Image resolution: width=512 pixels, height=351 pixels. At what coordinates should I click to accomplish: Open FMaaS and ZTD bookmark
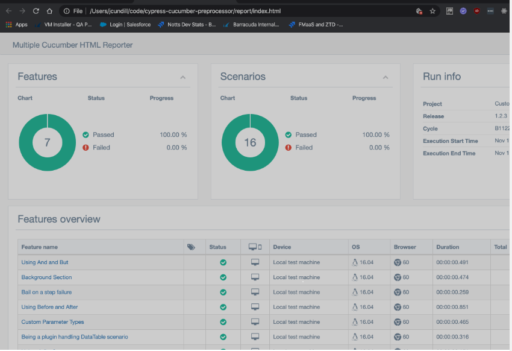click(316, 25)
